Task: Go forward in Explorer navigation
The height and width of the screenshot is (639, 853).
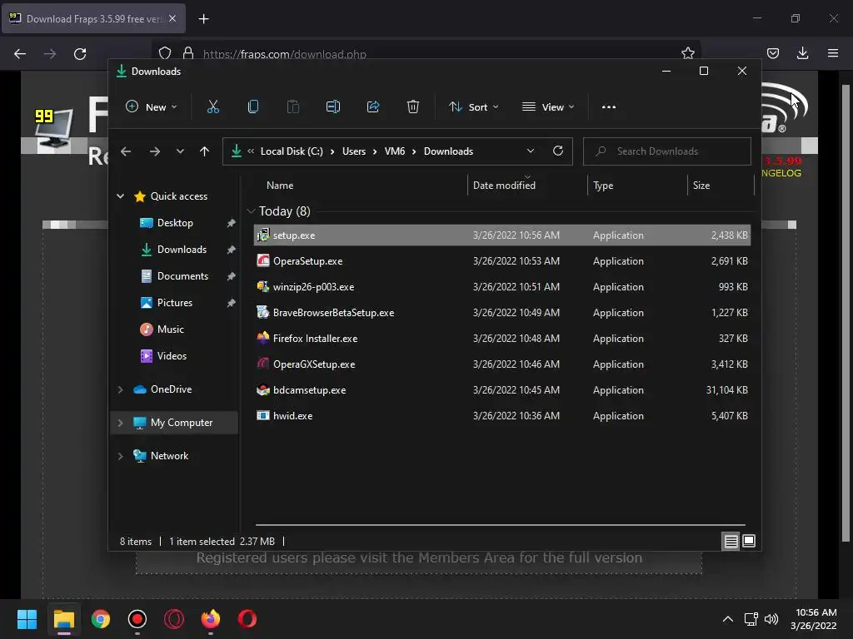Action: [x=155, y=151]
